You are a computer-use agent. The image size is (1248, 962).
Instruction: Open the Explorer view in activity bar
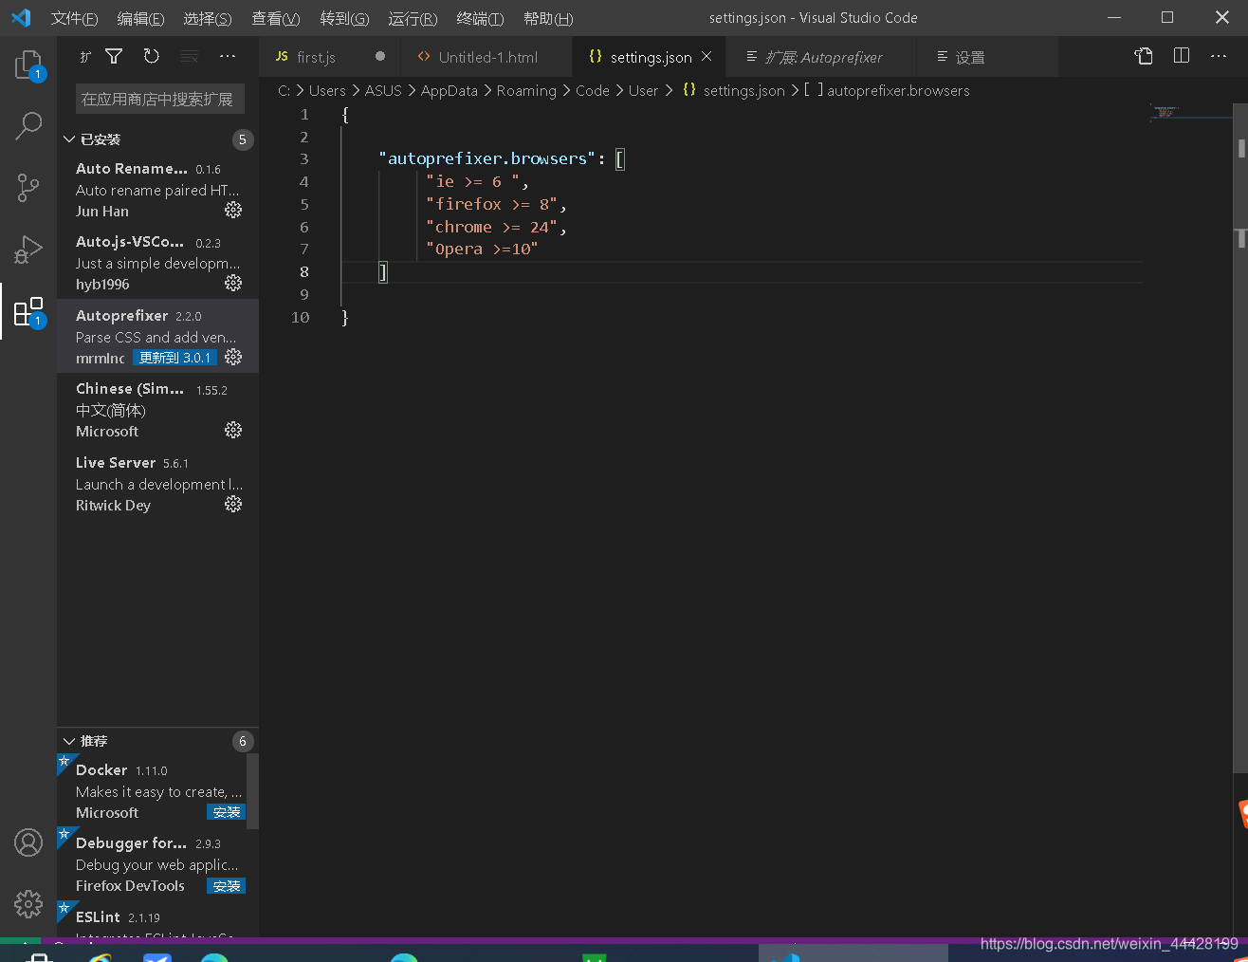click(x=28, y=65)
